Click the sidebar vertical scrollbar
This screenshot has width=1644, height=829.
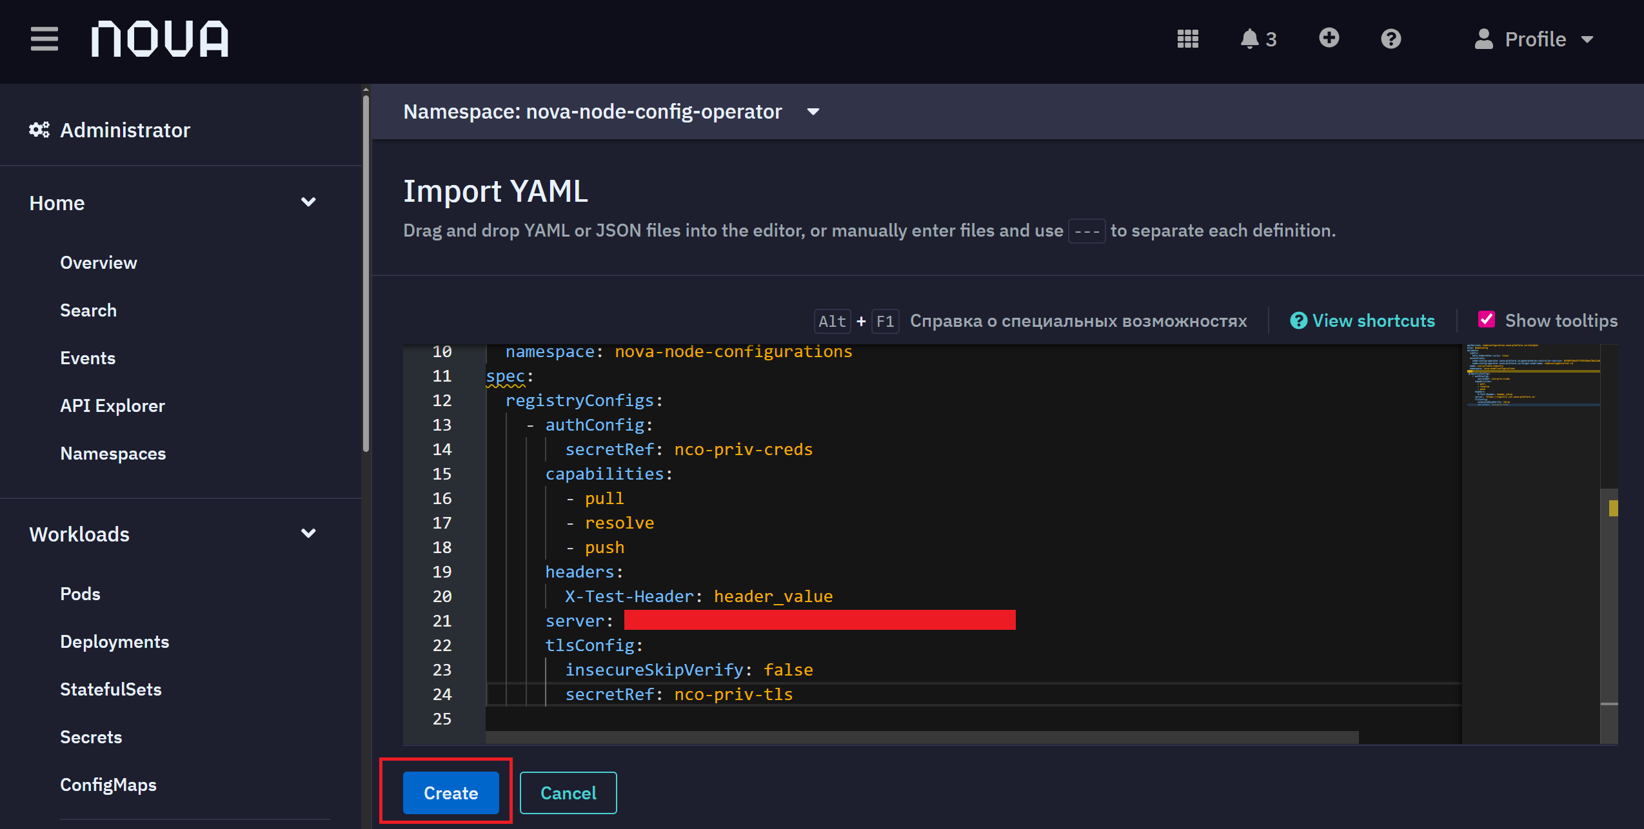(366, 273)
